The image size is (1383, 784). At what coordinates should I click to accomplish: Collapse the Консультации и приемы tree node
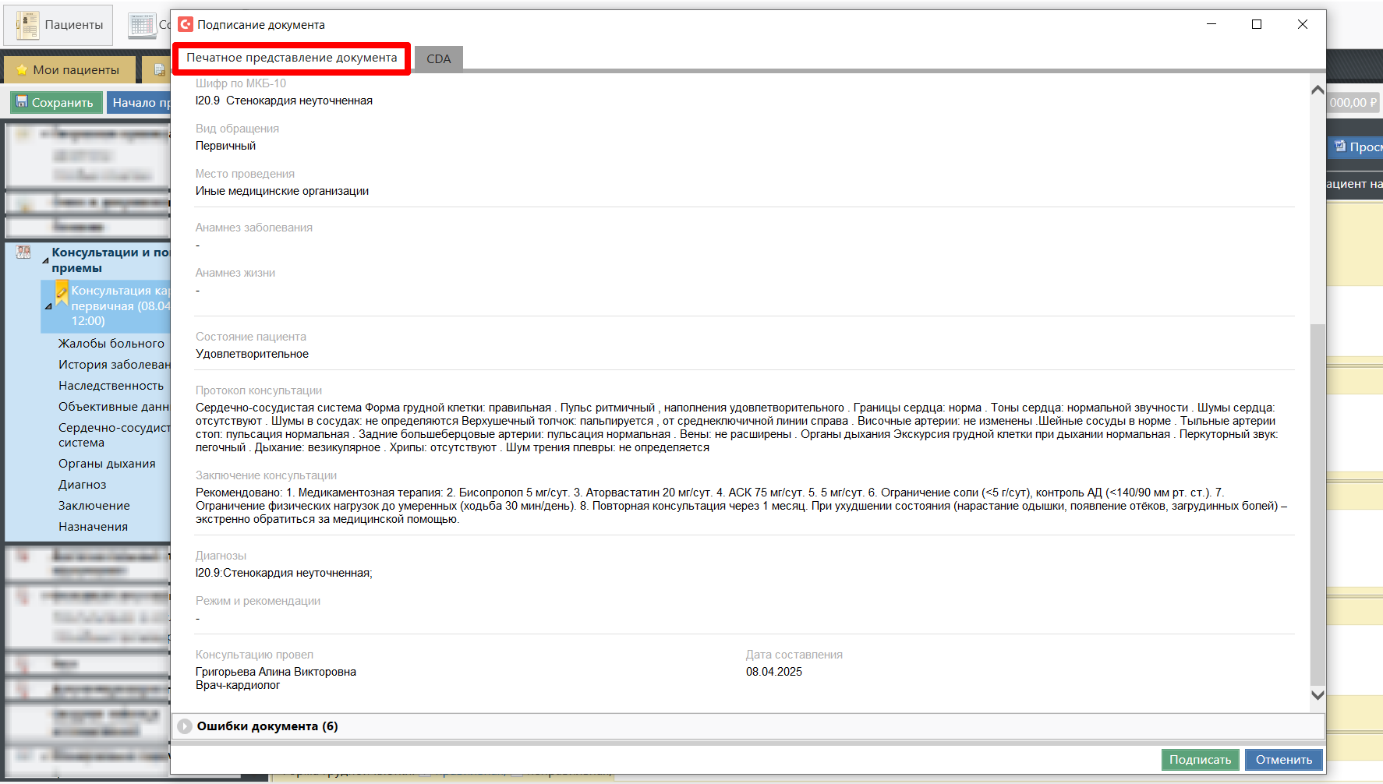click(45, 261)
